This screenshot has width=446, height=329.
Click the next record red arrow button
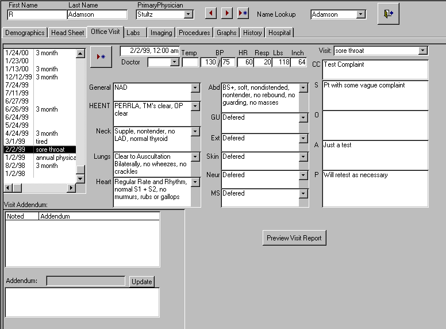click(x=227, y=13)
